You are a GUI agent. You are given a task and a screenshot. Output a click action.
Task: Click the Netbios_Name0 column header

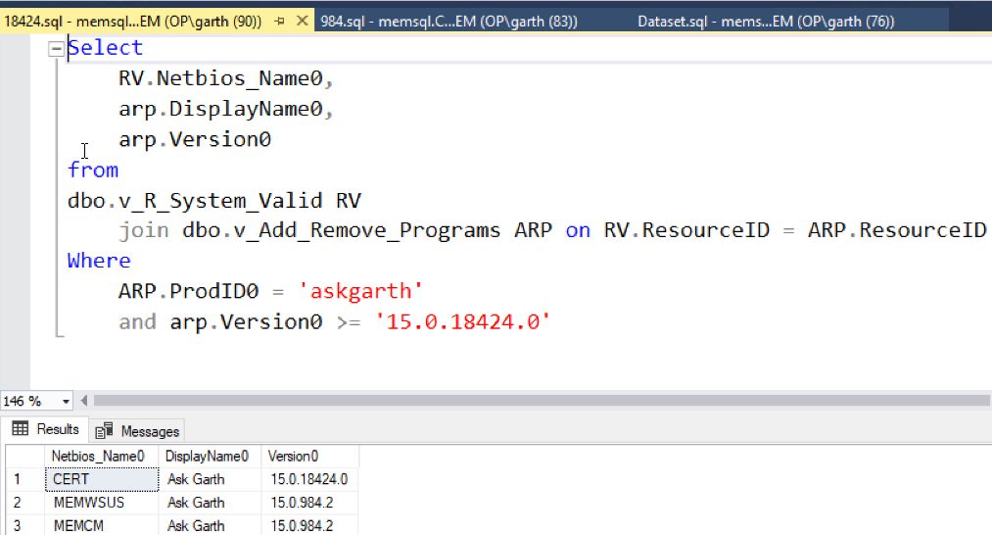[x=101, y=456]
